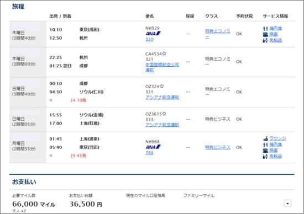Open the 免税品 link for NH968
The image size is (304, 214).
pos(275,156)
